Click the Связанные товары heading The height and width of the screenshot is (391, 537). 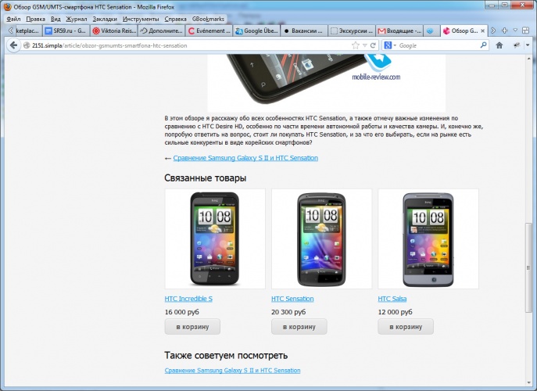point(205,178)
